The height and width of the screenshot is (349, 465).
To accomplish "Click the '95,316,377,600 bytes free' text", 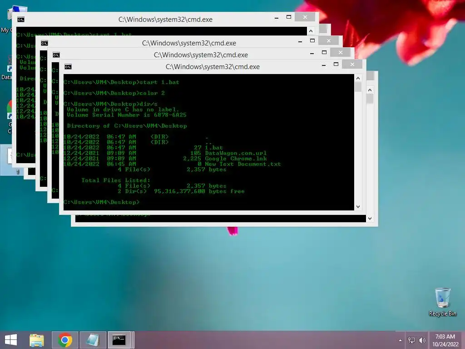I will pos(199,191).
